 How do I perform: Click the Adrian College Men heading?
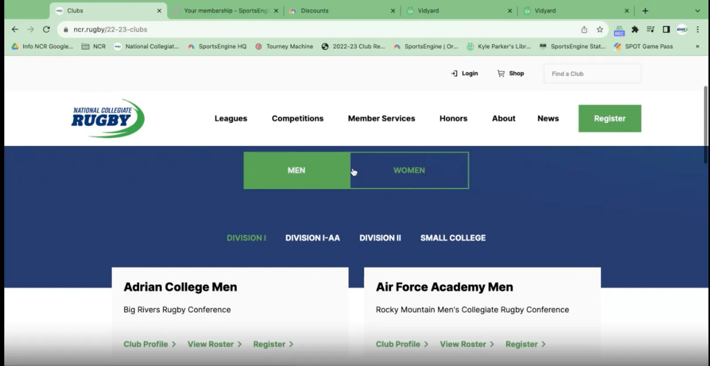pos(180,287)
